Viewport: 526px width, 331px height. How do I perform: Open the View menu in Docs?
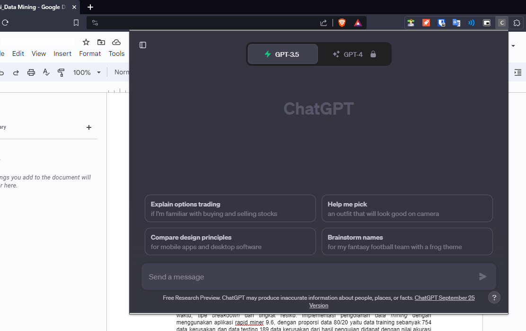(x=39, y=54)
